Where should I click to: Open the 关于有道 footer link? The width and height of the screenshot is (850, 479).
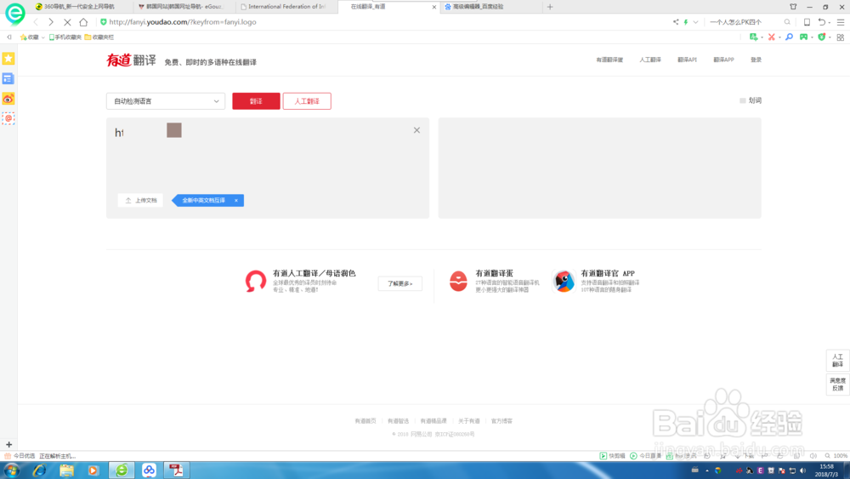469,421
